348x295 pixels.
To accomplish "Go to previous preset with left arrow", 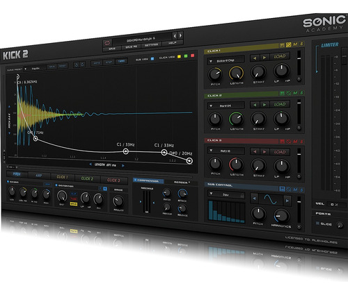I will [175, 35].
